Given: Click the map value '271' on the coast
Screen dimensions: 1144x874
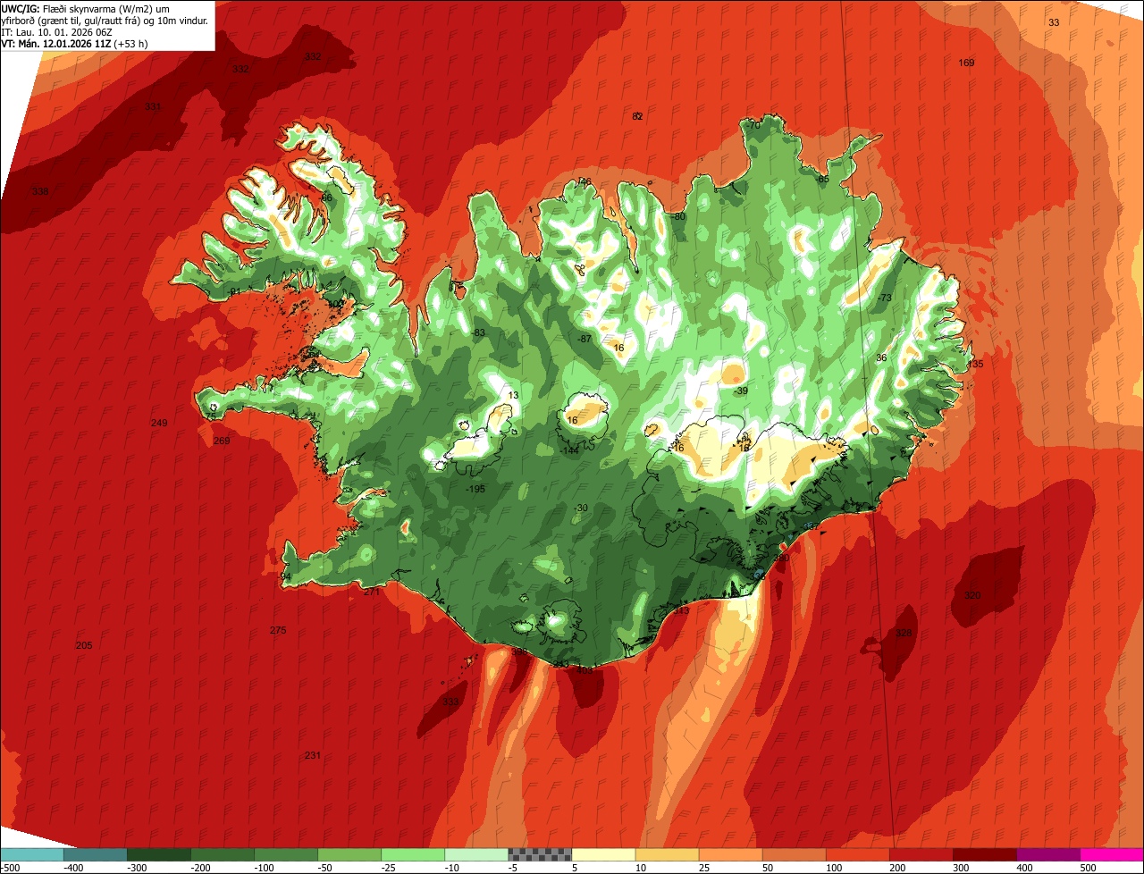Looking at the screenshot, I should (x=372, y=592).
